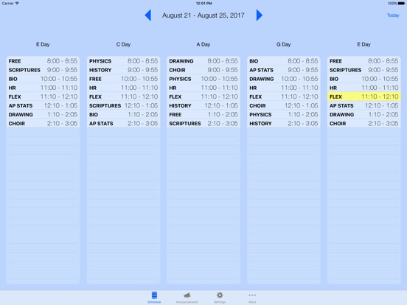Open the Announcements megaphone tab
The height and width of the screenshot is (305, 407).
tap(187, 298)
